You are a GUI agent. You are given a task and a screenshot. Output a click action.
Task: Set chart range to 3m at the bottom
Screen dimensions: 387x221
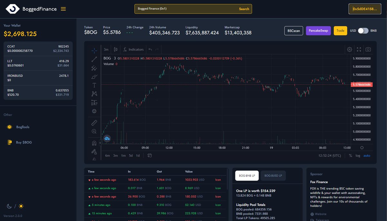click(115, 156)
